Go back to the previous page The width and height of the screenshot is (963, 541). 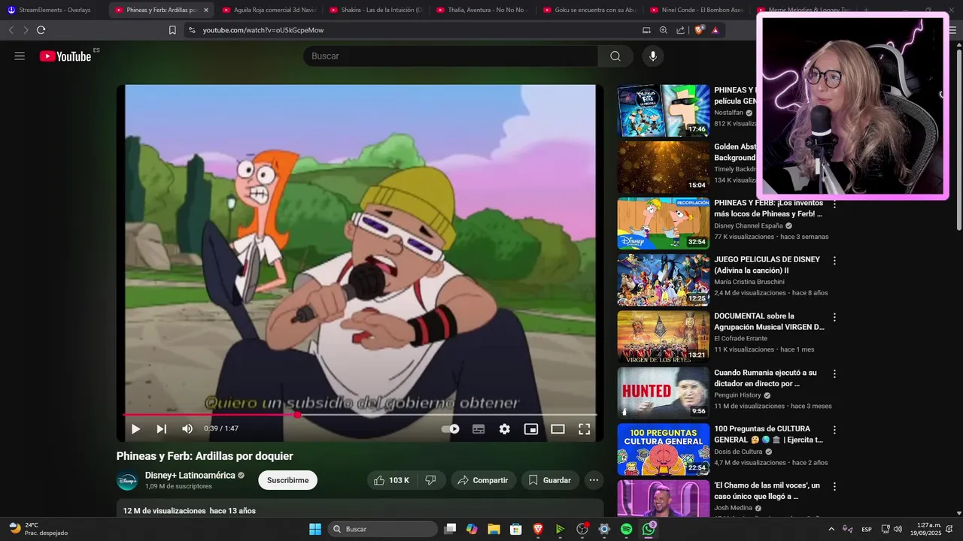tap(11, 30)
